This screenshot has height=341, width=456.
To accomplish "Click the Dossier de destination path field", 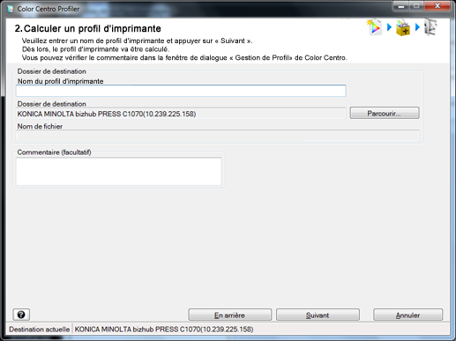I will pos(181,114).
